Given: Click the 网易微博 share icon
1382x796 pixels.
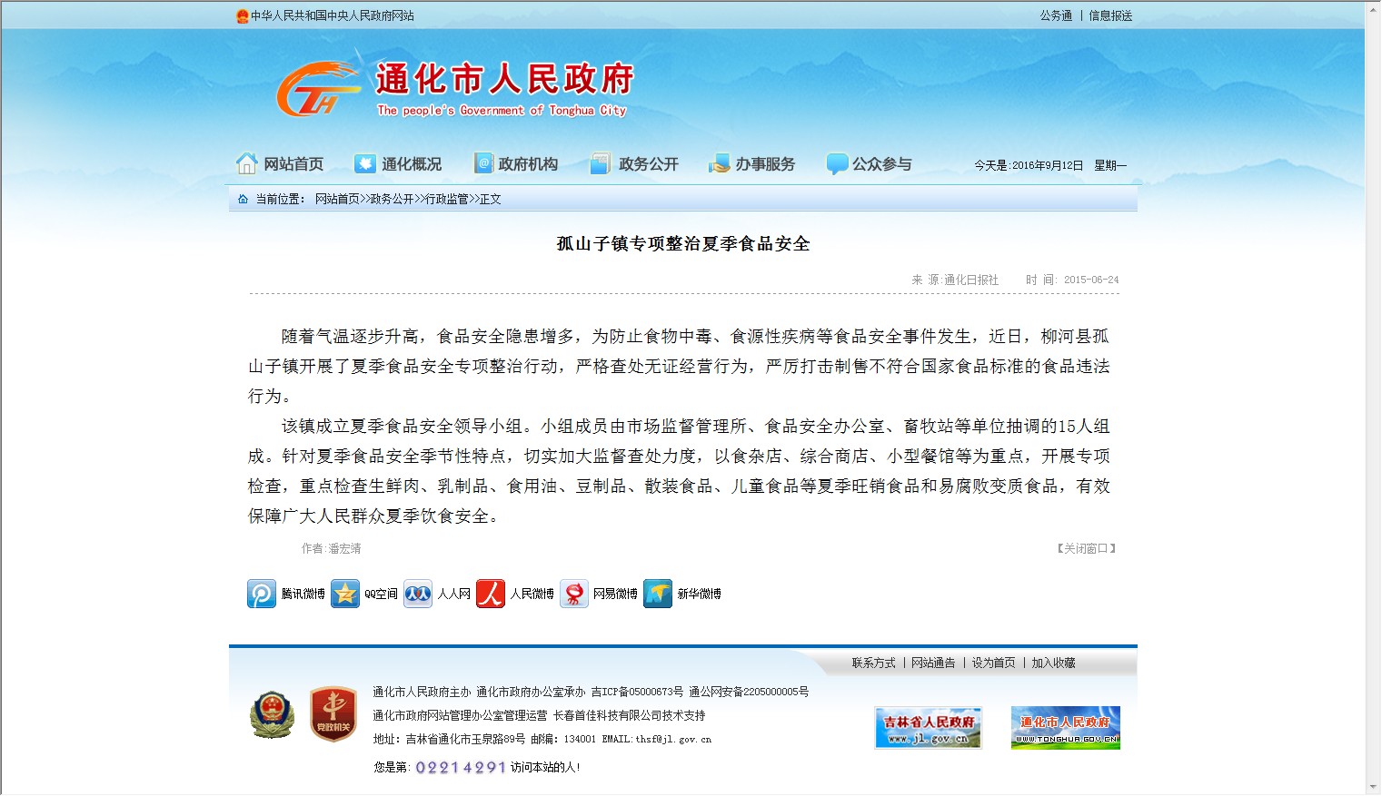Looking at the screenshot, I should coord(574,594).
